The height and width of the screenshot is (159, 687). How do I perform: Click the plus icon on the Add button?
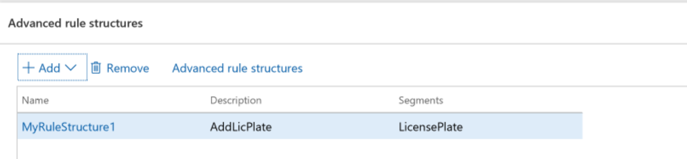tap(28, 68)
